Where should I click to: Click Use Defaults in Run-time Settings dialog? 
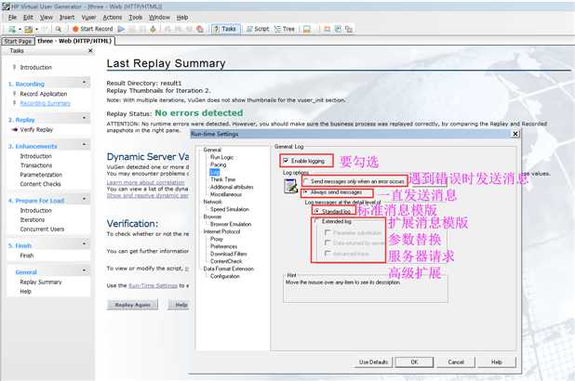373,362
